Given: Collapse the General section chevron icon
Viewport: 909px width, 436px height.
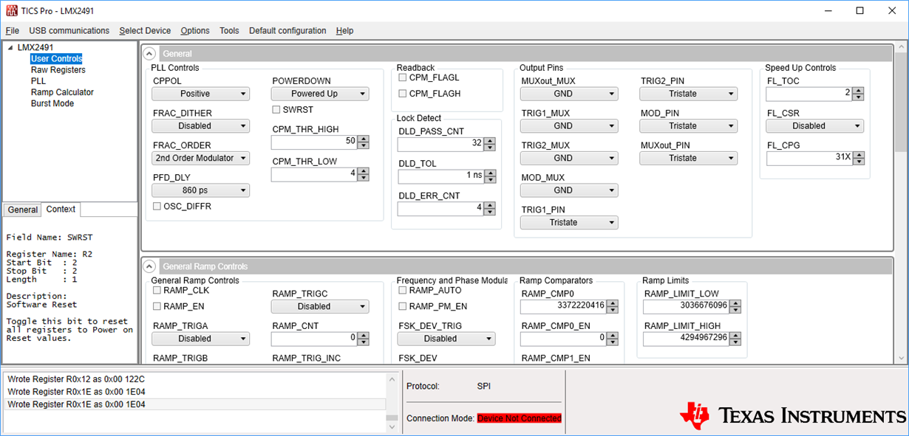Looking at the screenshot, I should 149,54.
